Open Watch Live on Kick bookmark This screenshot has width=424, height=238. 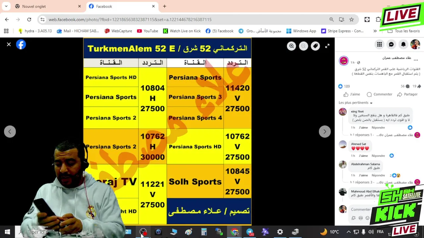pyautogui.click(x=182, y=31)
